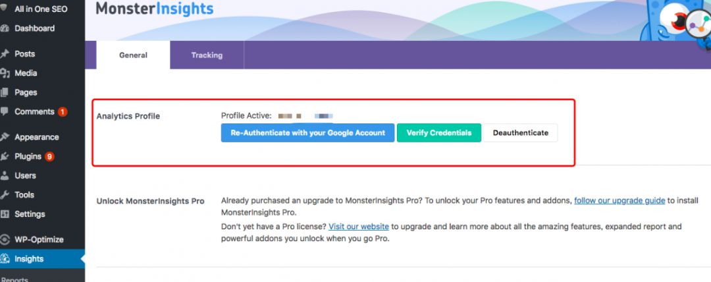
Task: Click the Appearance brush icon
Action: (x=4, y=137)
